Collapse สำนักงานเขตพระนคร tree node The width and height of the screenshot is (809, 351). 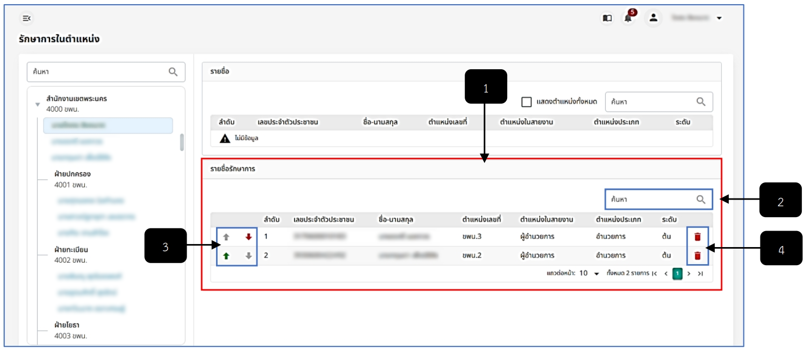[37, 104]
